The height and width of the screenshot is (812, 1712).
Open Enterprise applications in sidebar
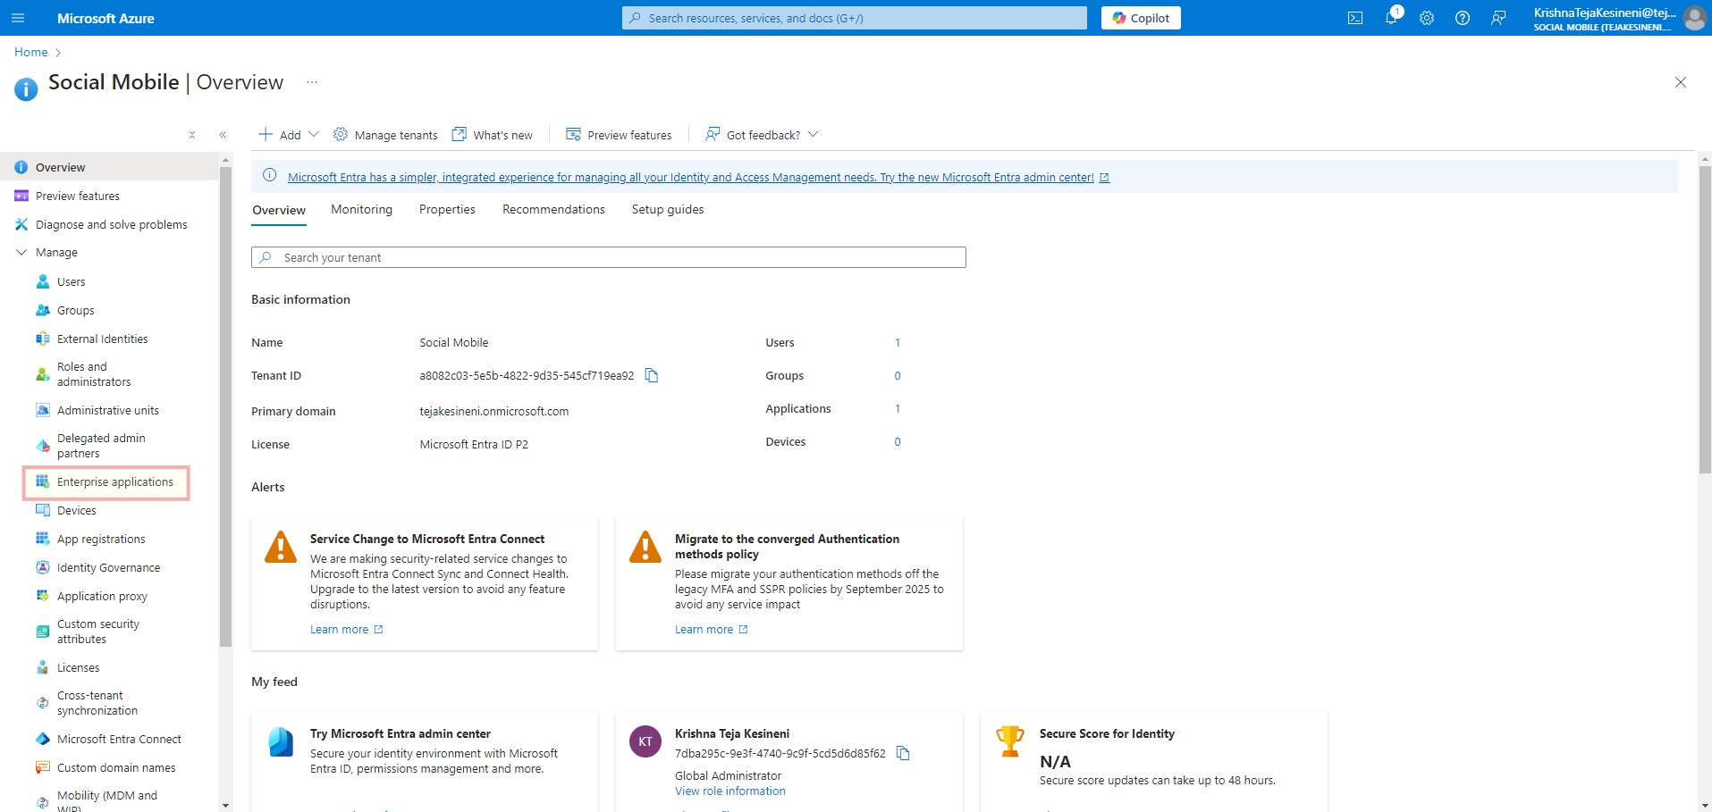pyautogui.click(x=114, y=482)
